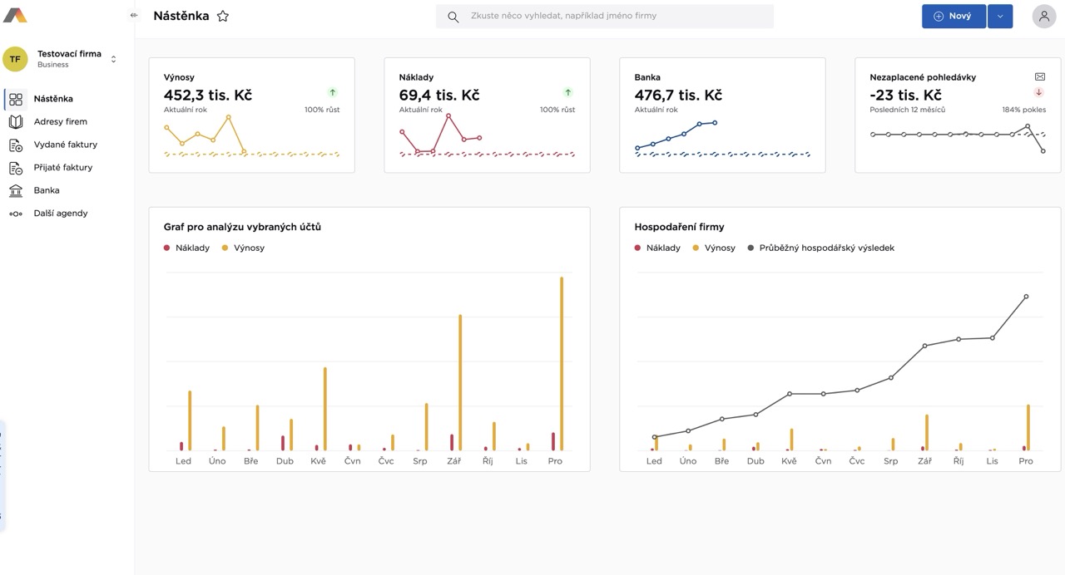Open the Banka summary card
The width and height of the screenshot is (1065, 575).
pos(722,115)
